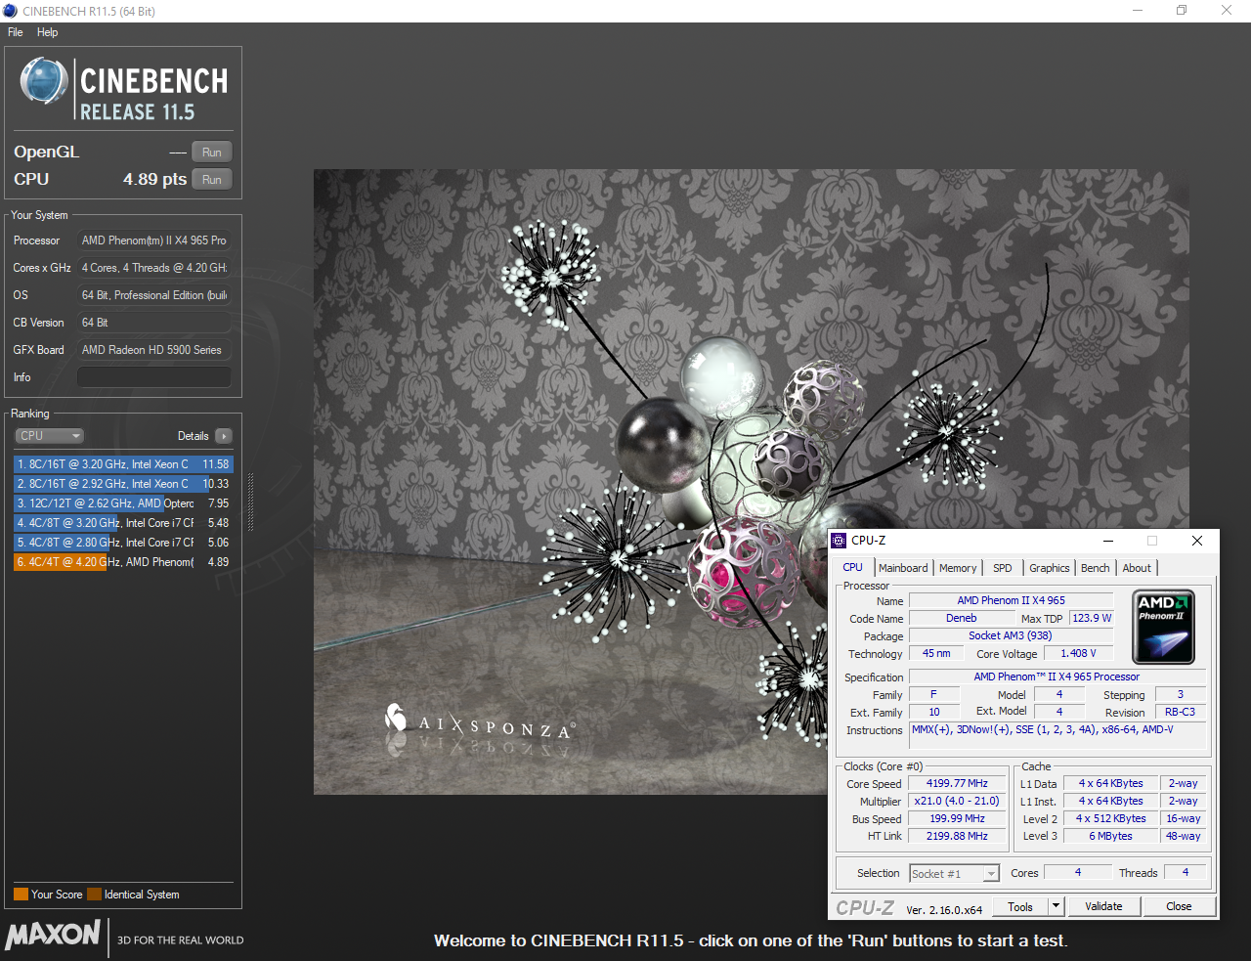
Task: Click the Cinebench title bar app icon
Action: pos(11,11)
